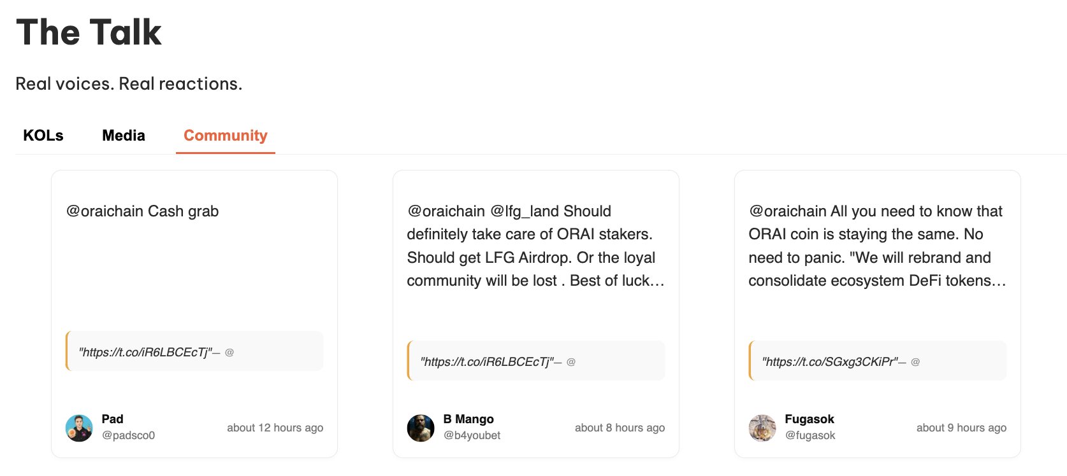Open the @padsco0 handle link
1067x476 pixels.
129,435
